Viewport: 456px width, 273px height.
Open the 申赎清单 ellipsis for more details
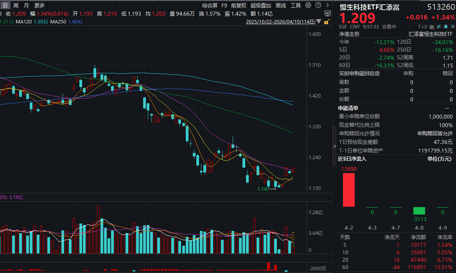tap(447, 108)
